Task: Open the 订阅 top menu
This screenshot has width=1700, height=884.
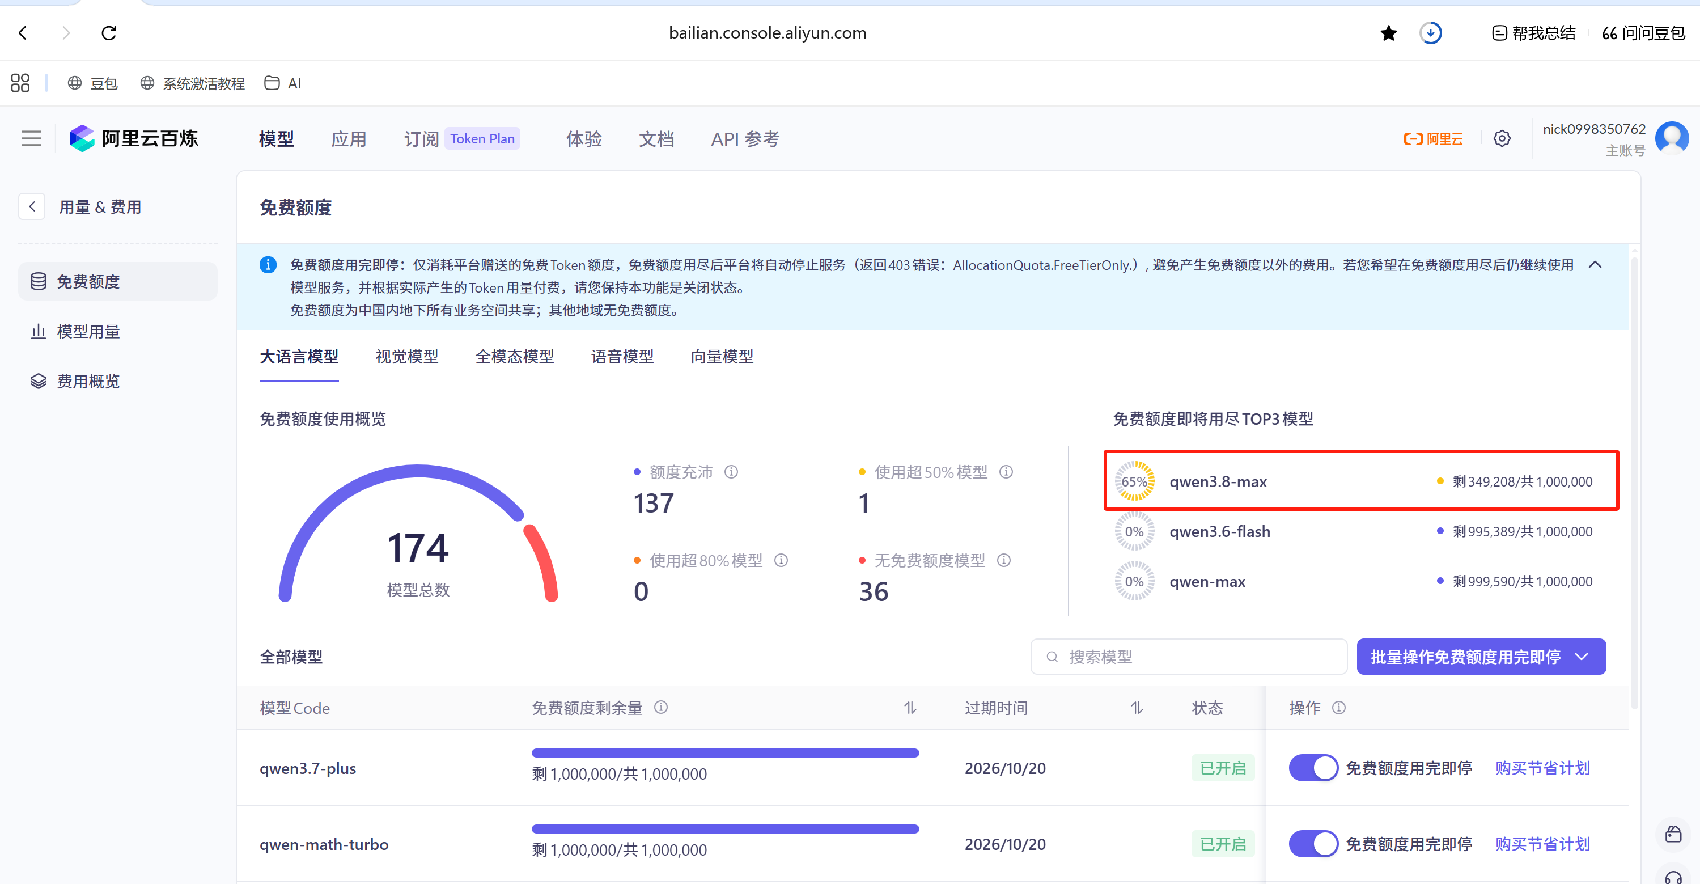Action: (x=421, y=139)
